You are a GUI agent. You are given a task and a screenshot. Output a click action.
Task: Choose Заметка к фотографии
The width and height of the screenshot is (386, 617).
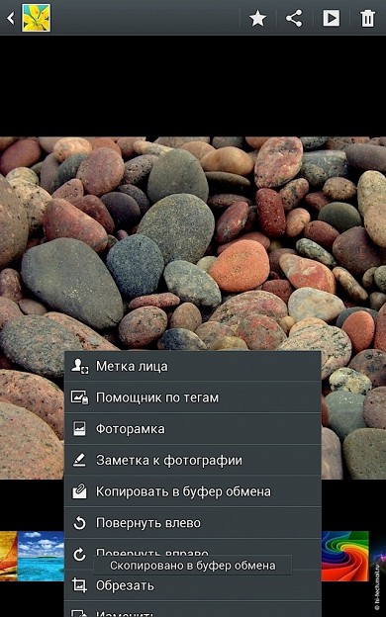pos(193,461)
